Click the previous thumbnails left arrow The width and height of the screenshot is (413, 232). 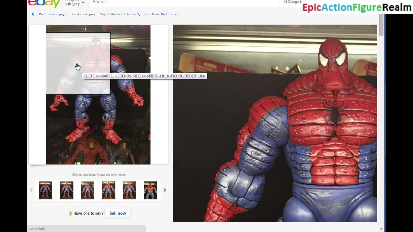coord(31,190)
